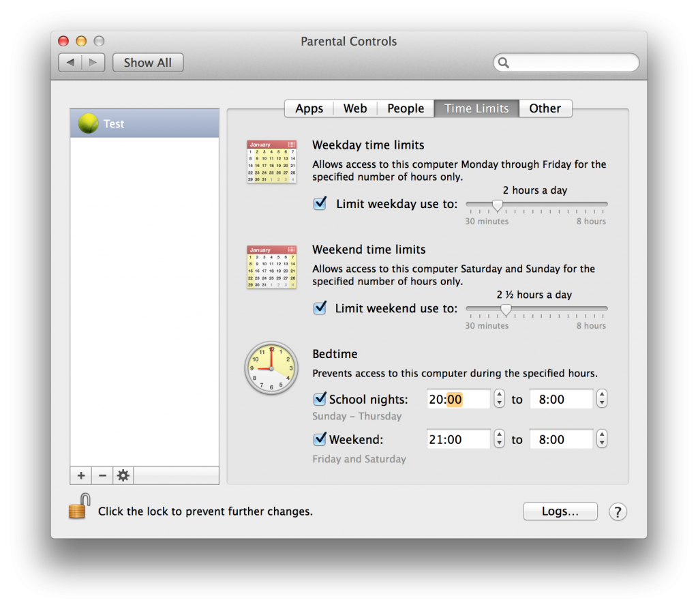Click the padlock to prevent changes
The width and height of the screenshot is (698, 609).
[x=79, y=507]
